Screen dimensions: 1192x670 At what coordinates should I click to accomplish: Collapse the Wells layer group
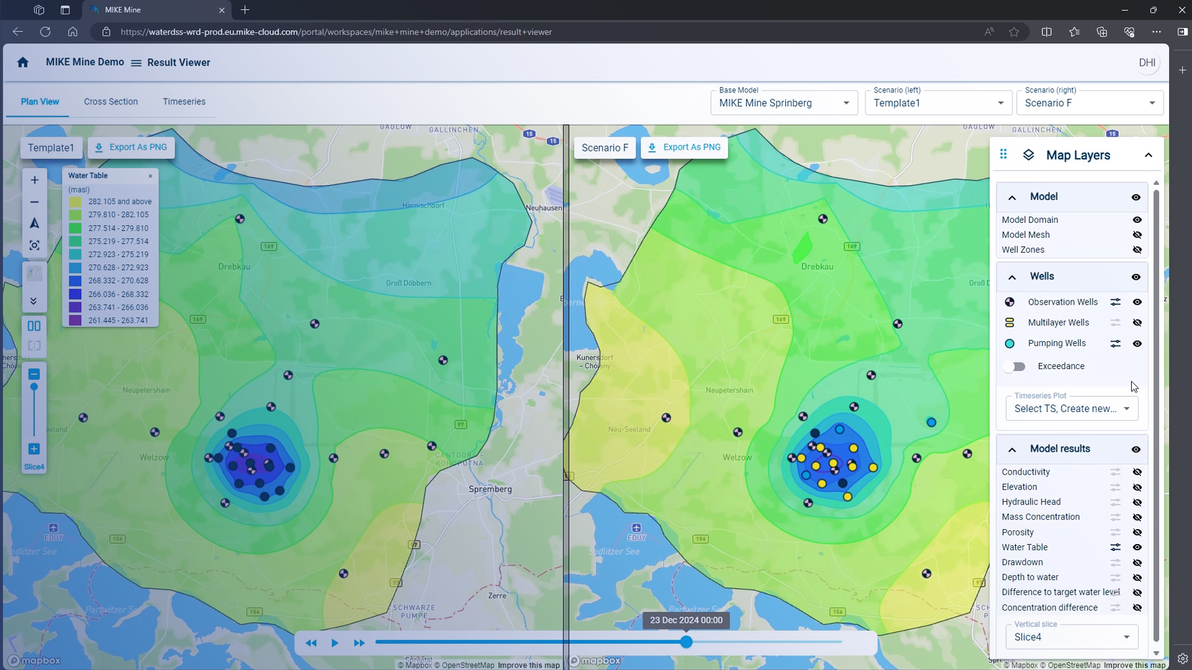tap(1012, 277)
